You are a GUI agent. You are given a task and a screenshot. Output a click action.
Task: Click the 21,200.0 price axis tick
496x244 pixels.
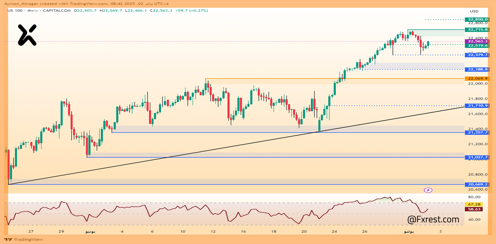477,144
